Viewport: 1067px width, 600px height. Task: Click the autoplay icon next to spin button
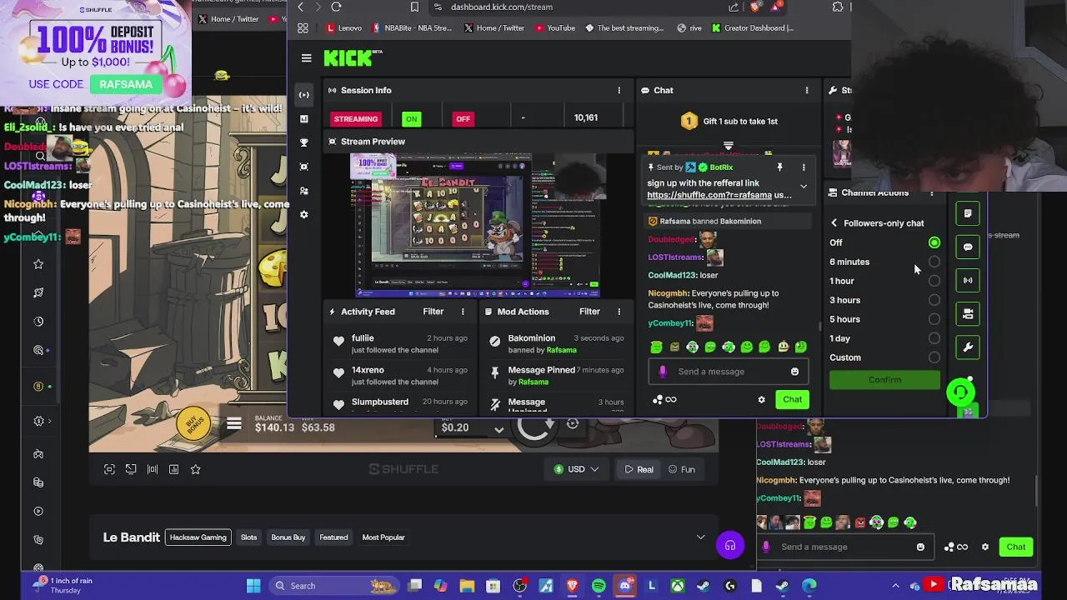[573, 424]
